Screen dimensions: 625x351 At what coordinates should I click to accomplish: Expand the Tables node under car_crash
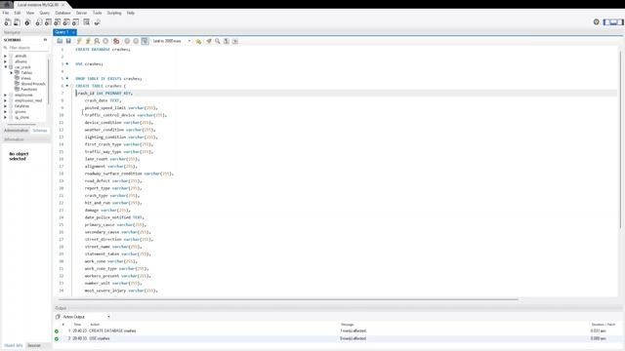pyautogui.click(x=11, y=73)
